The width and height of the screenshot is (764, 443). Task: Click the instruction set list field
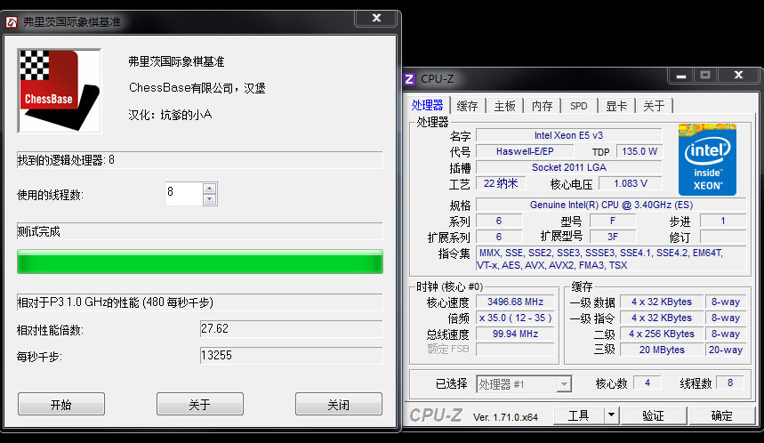[x=611, y=259]
